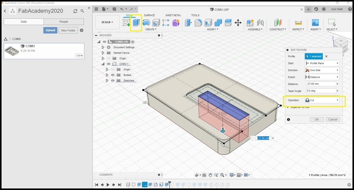
Task: Switch to the Sheet Metal tab
Action: click(x=173, y=15)
